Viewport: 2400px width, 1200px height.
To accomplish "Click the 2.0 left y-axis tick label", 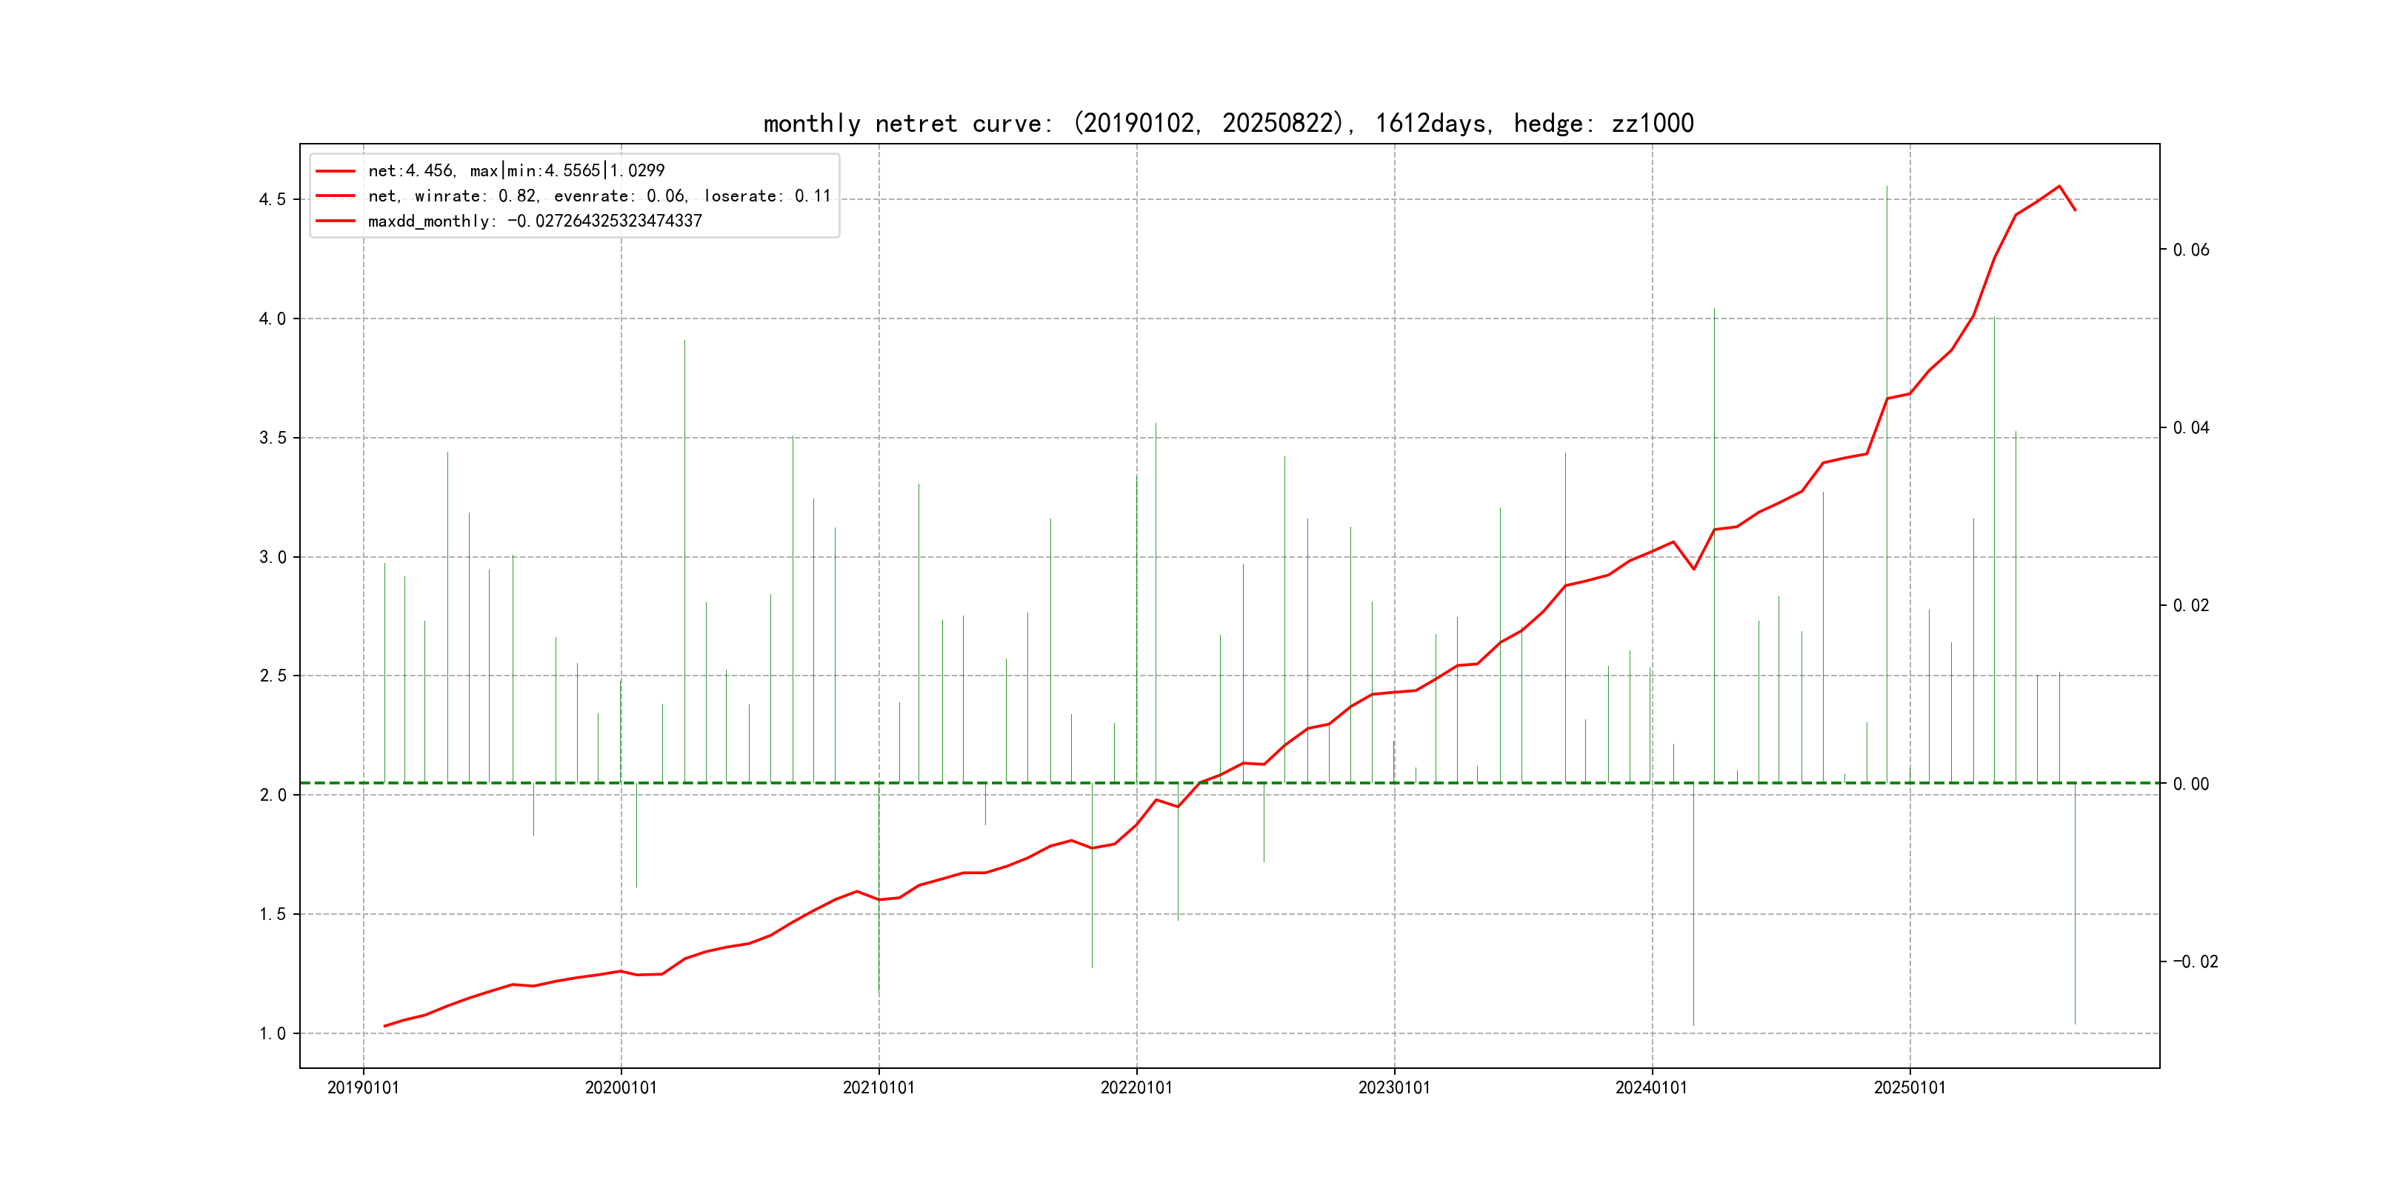I will 272,795.
